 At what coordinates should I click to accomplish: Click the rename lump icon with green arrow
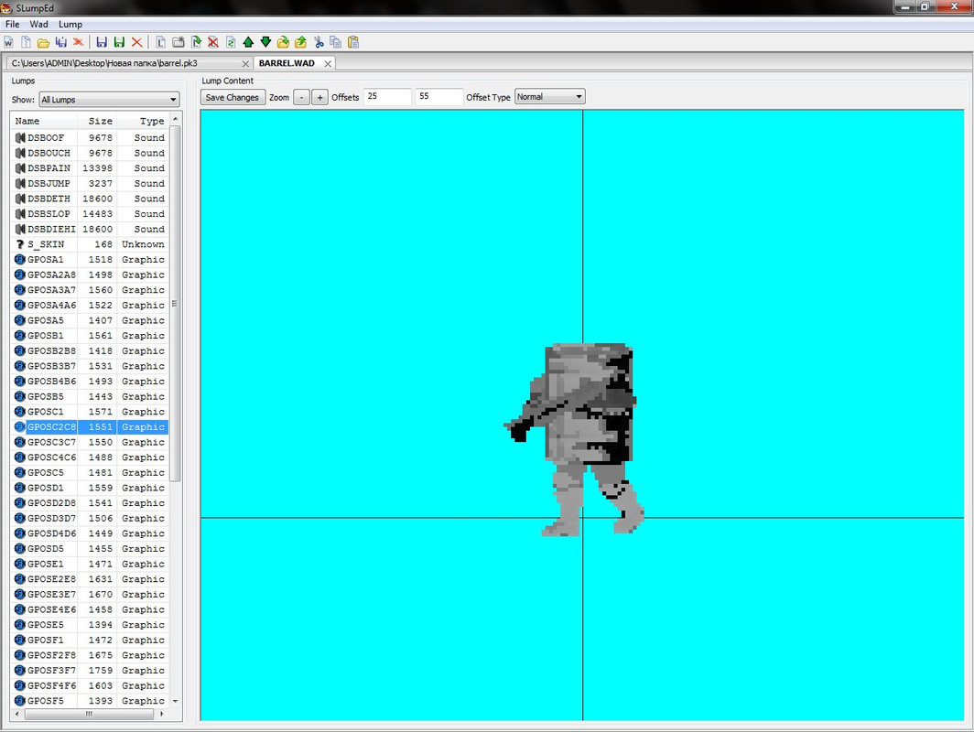click(x=196, y=42)
